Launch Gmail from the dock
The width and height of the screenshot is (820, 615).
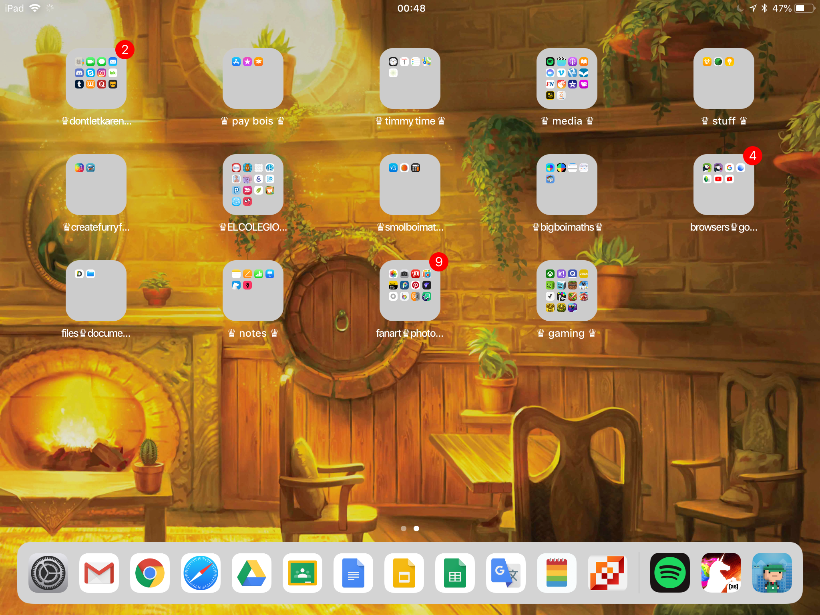pyautogui.click(x=99, y=573)
